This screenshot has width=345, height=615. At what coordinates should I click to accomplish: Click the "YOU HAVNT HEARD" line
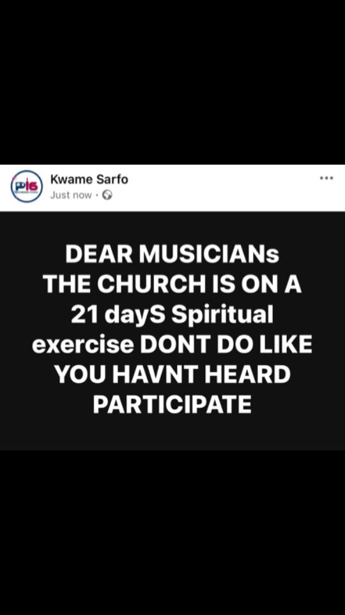(x=172, y=375)
